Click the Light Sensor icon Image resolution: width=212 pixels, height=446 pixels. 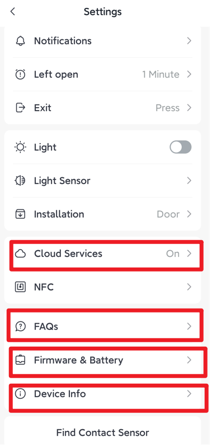[20, 181]
